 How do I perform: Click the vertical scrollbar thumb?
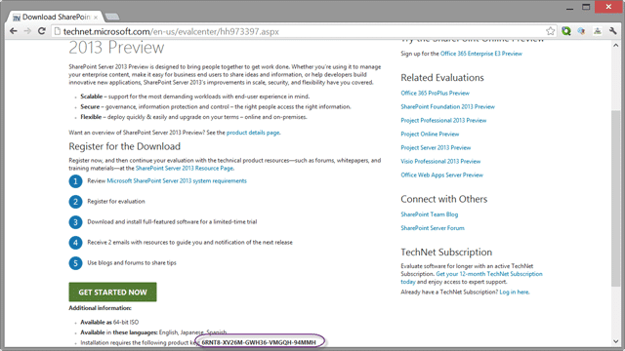tap(616, 198)
